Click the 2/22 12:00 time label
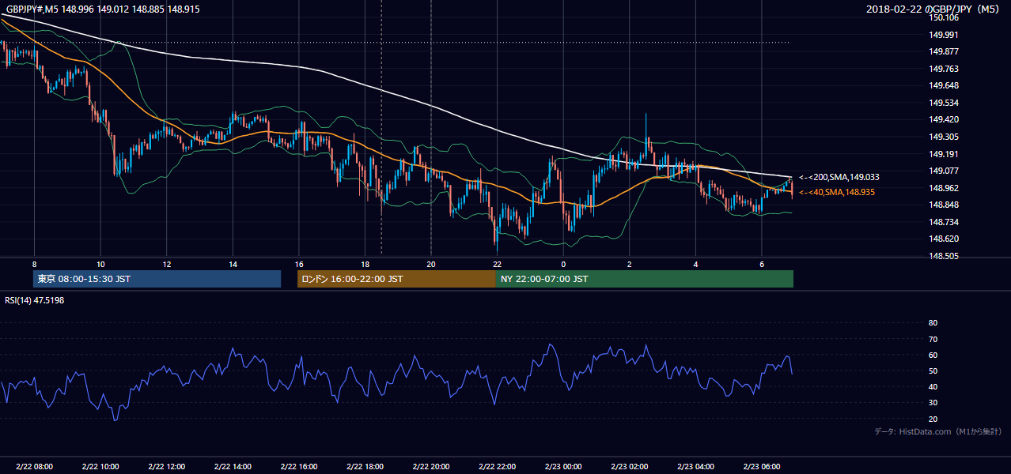This screenshot has width=1011, height=474. click(166, 467)
